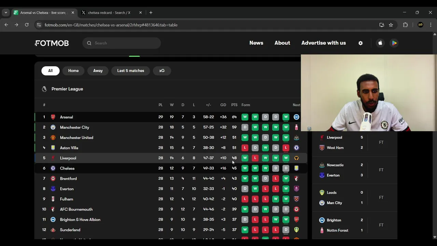Viewport: 437px width, 246px height.
Task: Open the browser menu three dots
Action: coord(431,25)
